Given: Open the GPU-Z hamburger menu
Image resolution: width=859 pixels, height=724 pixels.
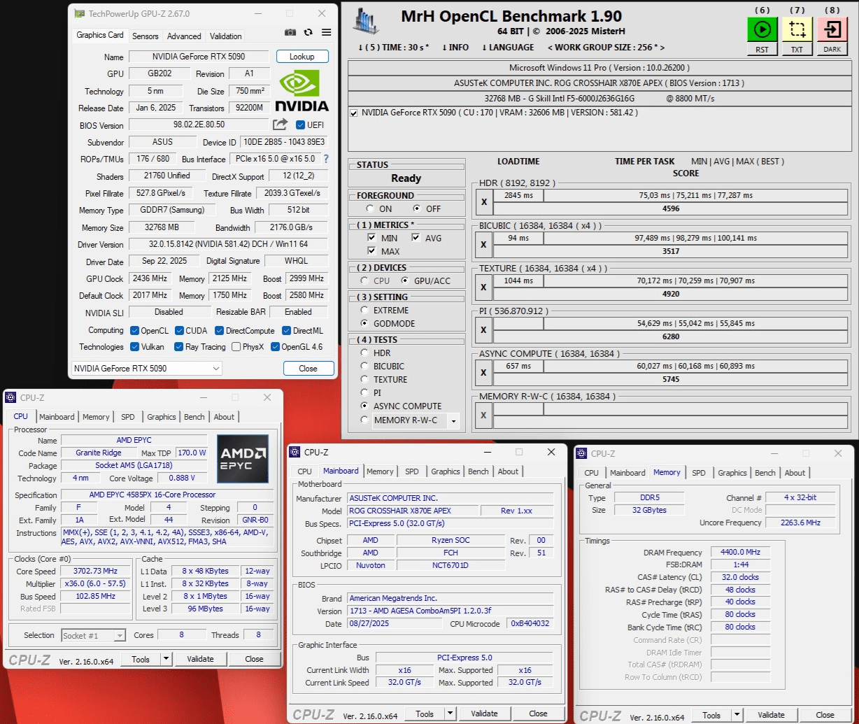Looking at the screenshot, I should tap(326, 33).
